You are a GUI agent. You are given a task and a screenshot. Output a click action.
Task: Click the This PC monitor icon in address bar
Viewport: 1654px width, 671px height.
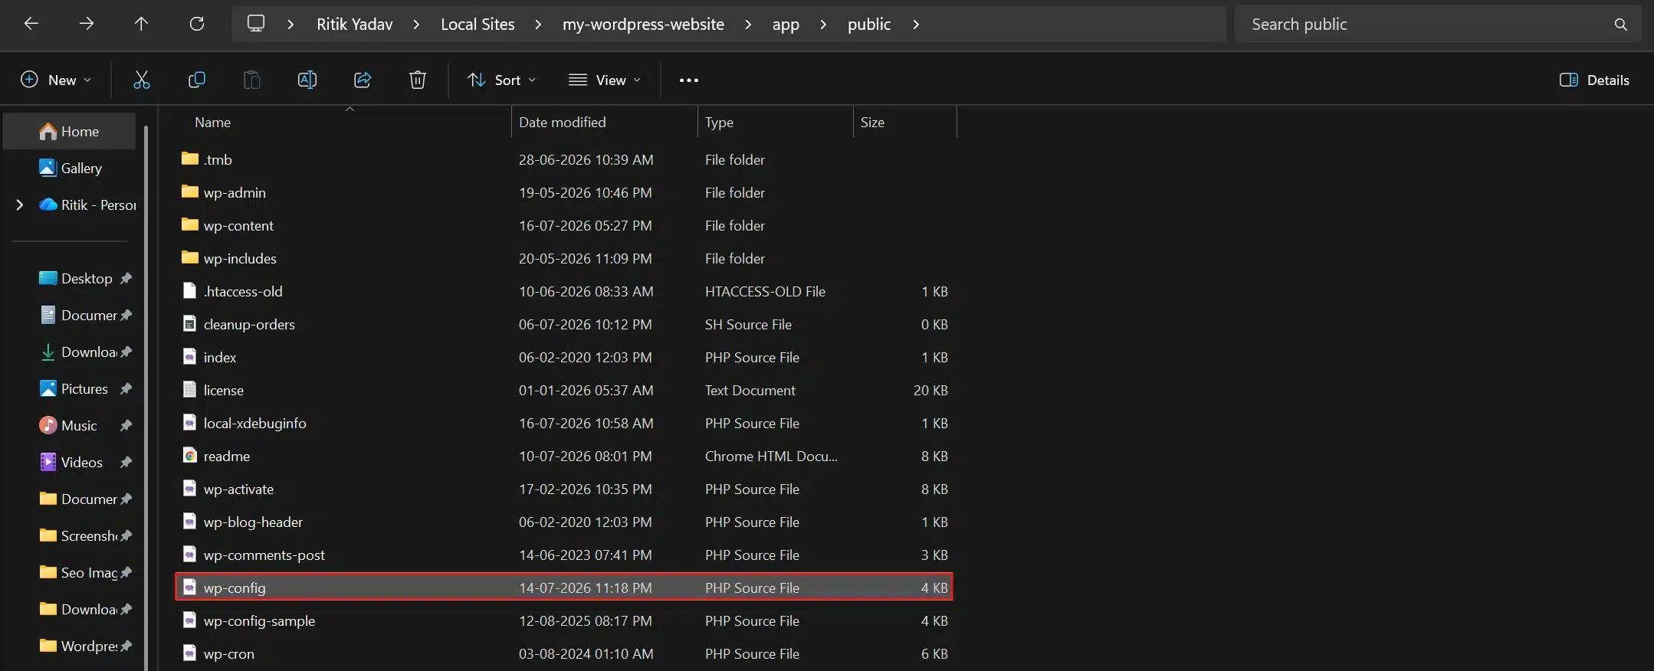click(256, 24)
